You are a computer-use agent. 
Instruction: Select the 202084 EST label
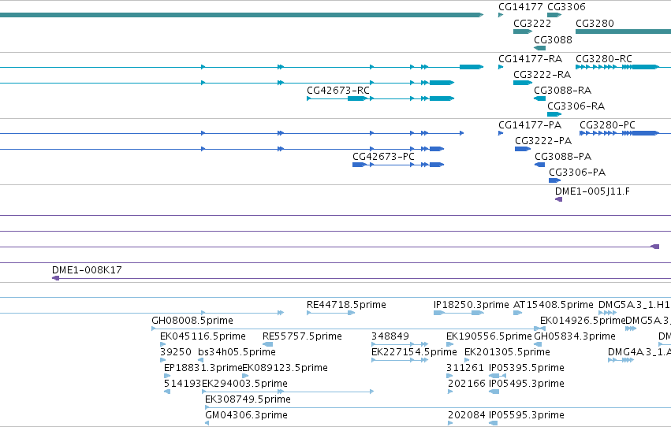pos(467,416)
